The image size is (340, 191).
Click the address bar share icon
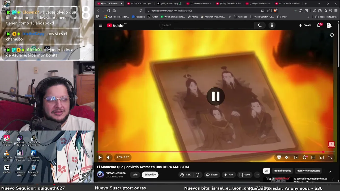click(x=269, y=11)
